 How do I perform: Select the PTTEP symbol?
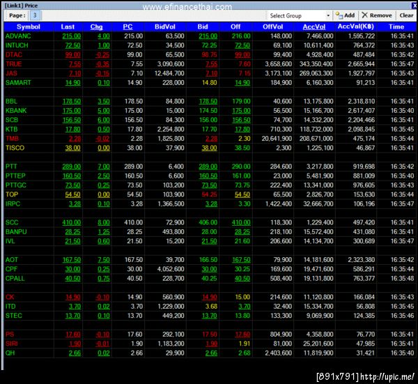point(15,176)
